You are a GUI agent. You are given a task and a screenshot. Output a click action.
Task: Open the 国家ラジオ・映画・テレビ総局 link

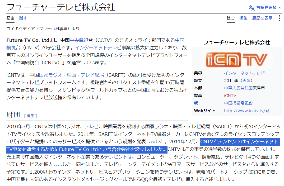click(71, 75)
